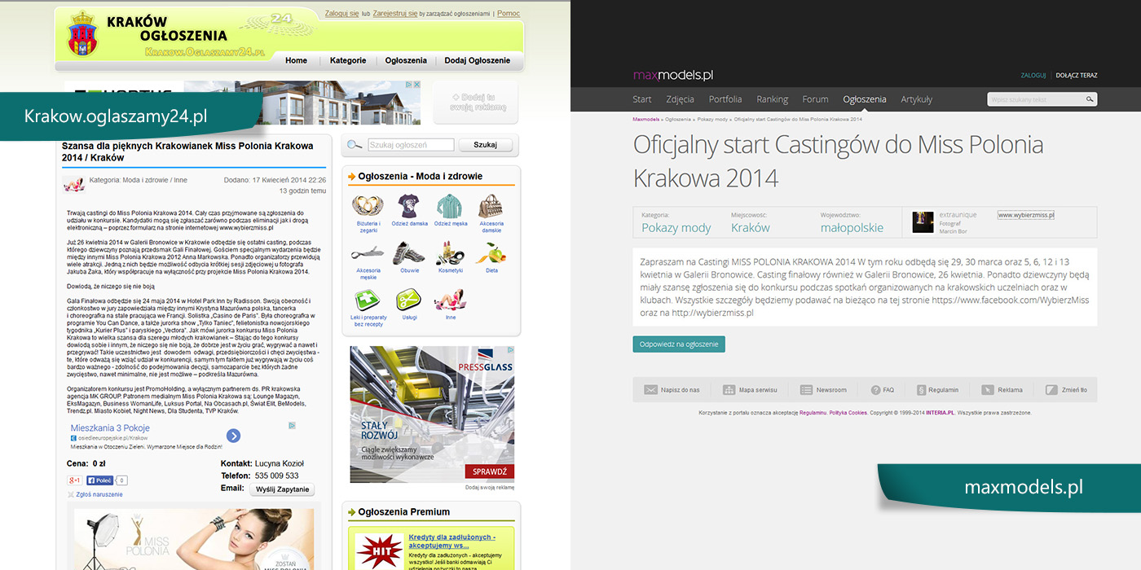Click the FAQ question mark icon

coord(876,390)
